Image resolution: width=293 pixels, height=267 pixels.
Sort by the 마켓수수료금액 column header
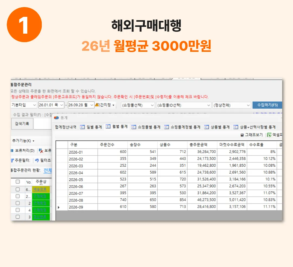point(232,145)
